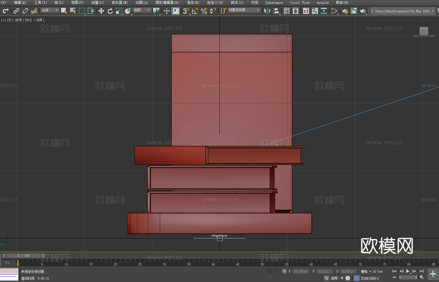439x282 pixels.
Task: Open the Curve Editor icon
Action: click(x=315, y=11)
